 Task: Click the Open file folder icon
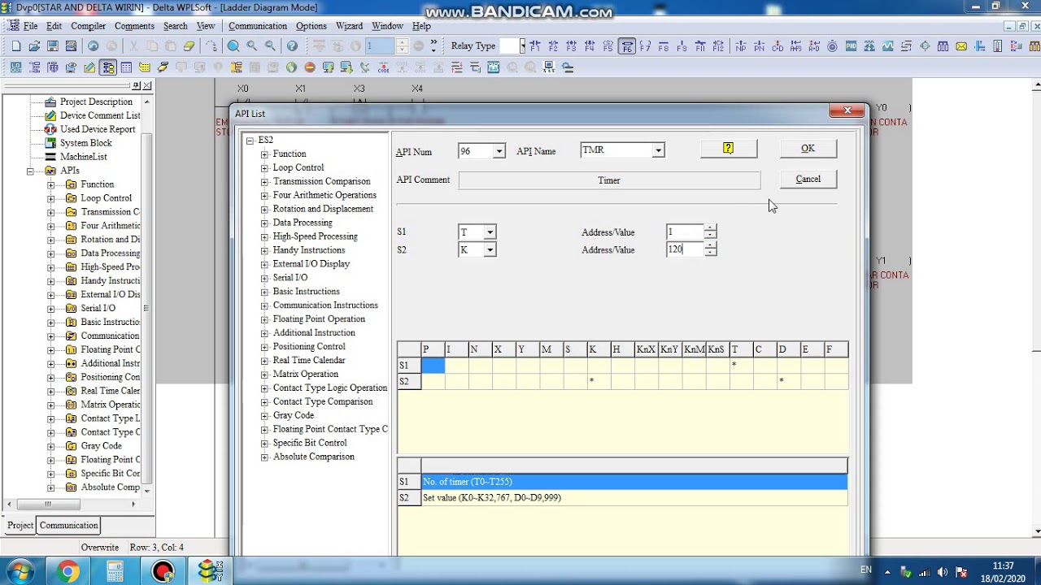pos(34,46)
